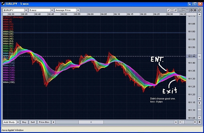Click the WMA (54) legend entry
The height and width of the screenshot is (133, 204).
[8, 41]
